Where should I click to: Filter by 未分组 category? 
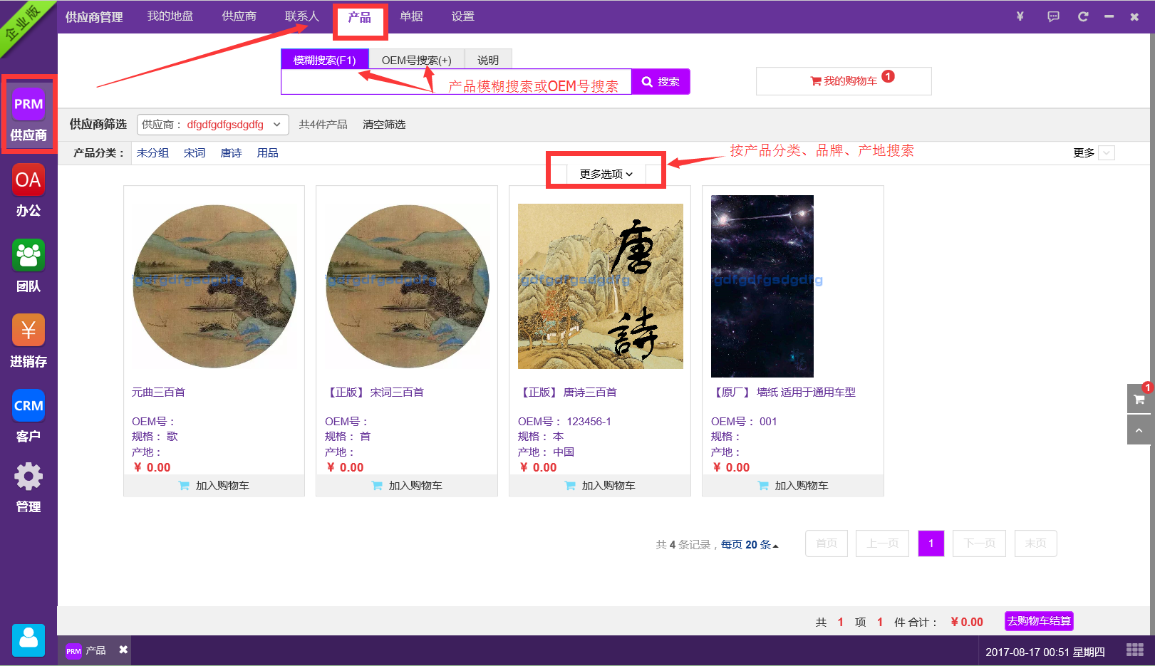(x=152, y=153)
